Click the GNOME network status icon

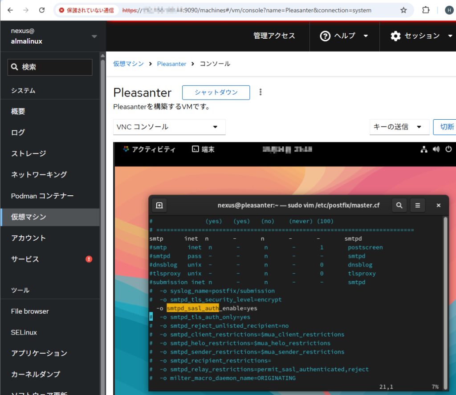pos(423,149)
